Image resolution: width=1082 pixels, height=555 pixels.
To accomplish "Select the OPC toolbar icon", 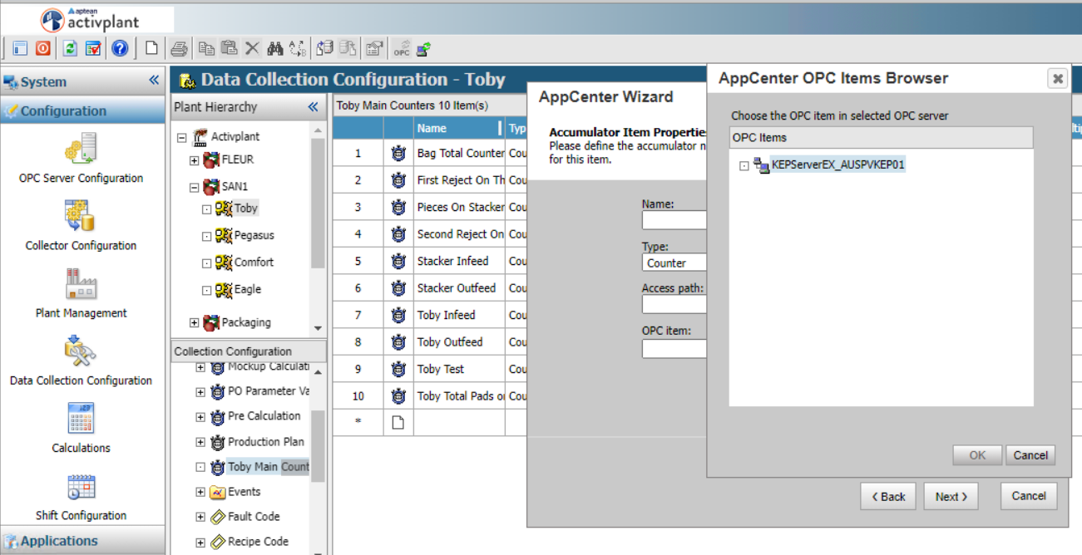I will [401, 48].
